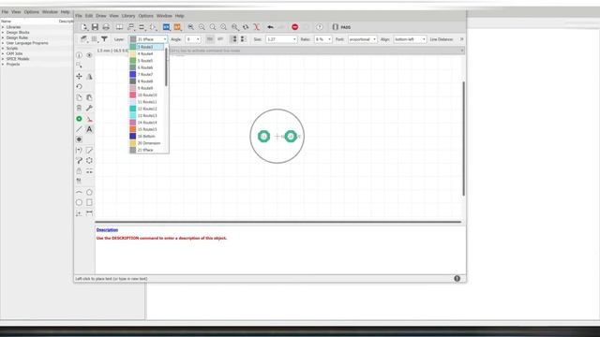Open the Options menu in library editor
The width and height of the screenshot is (600, 337).
click(x=145, y=16)
